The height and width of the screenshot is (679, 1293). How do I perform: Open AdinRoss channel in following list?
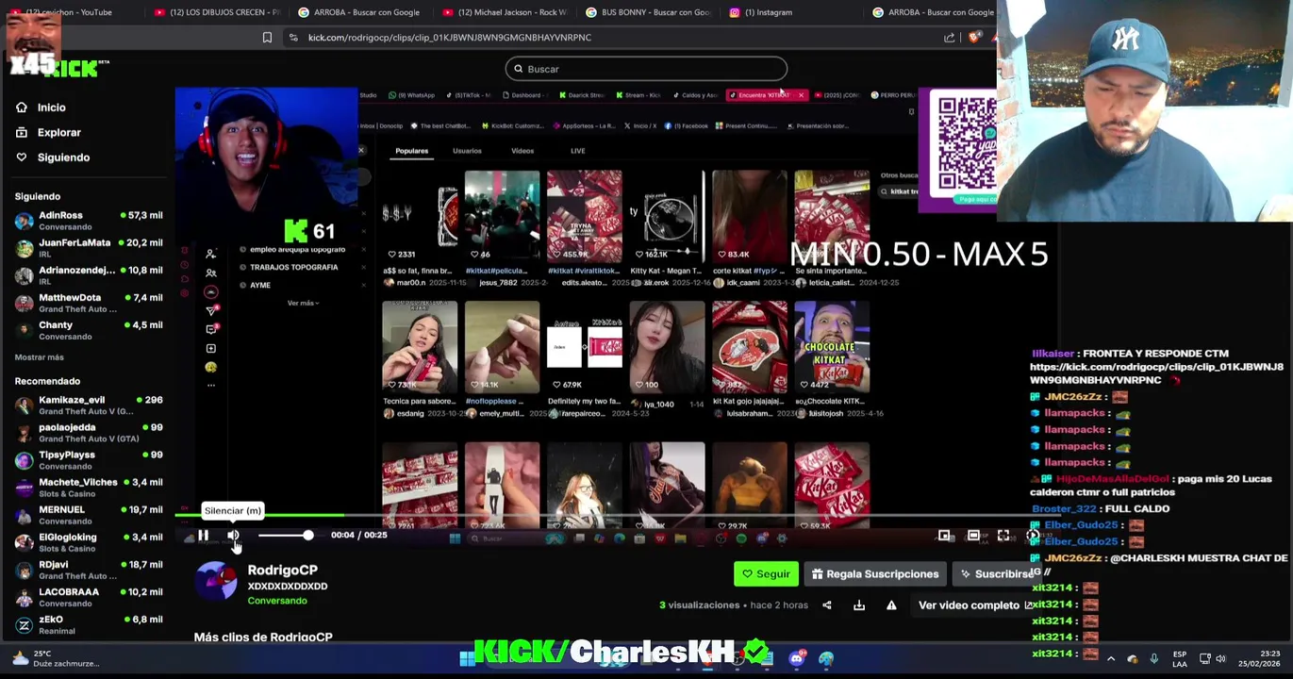click(x=89, y=221)
